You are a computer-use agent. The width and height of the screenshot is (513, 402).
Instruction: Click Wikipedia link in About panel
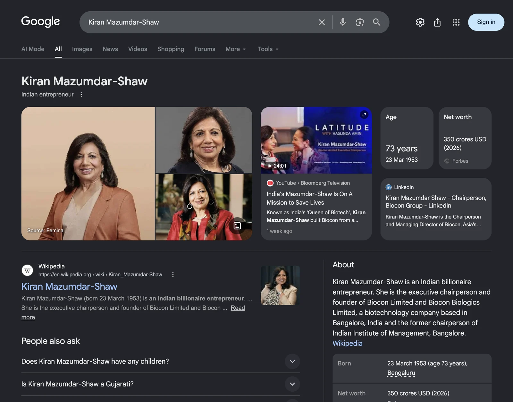[347, 343]
